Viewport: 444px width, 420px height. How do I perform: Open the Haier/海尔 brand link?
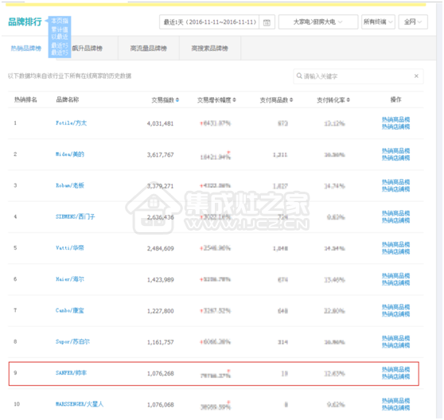click(x=70, y=279)
